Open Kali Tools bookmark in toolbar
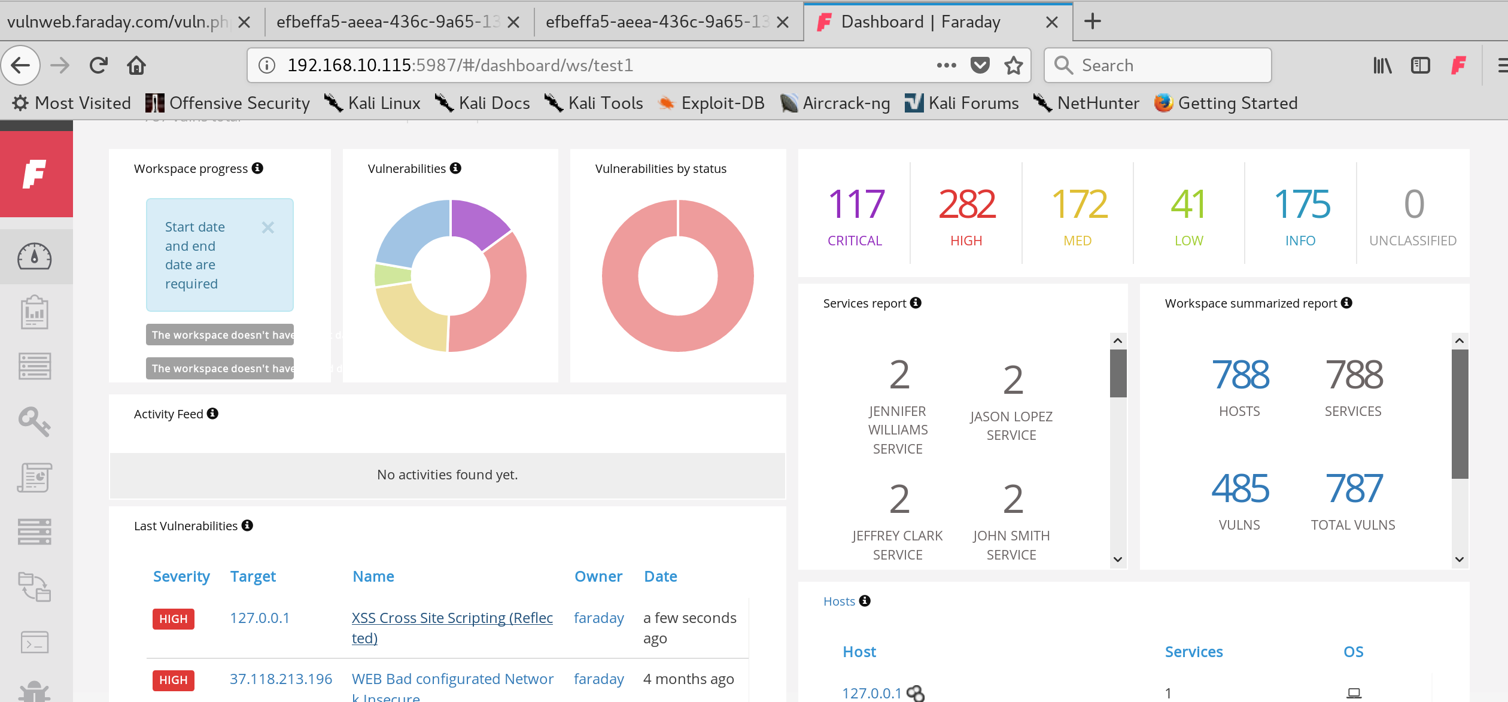 [594, 103]
